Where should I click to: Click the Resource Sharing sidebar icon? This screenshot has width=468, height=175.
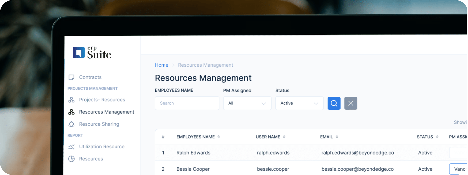tap(71, 124)
